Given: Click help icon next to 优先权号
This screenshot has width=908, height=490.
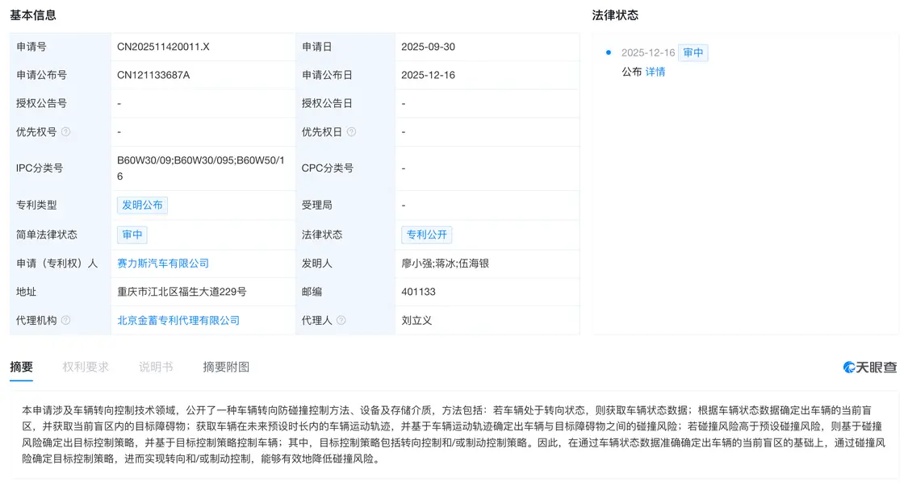Looking at the screenshot, I should (x=66, y=132).
